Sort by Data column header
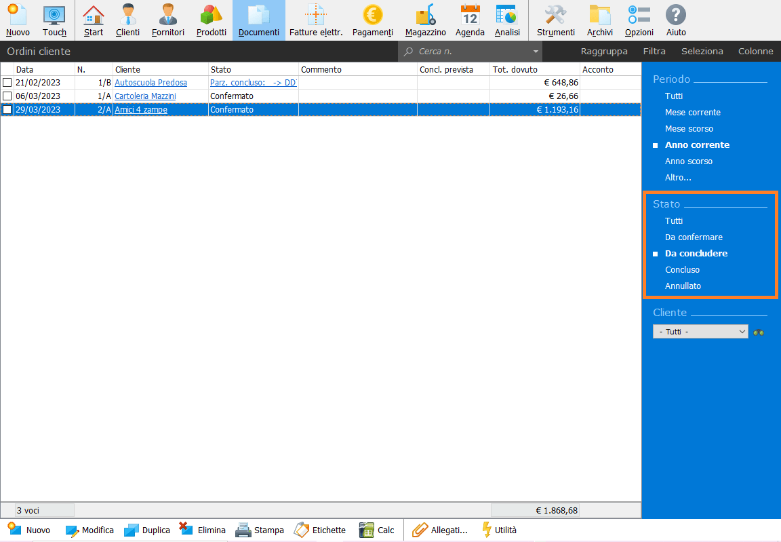This screenshot has width=781, height=542. 44,70
